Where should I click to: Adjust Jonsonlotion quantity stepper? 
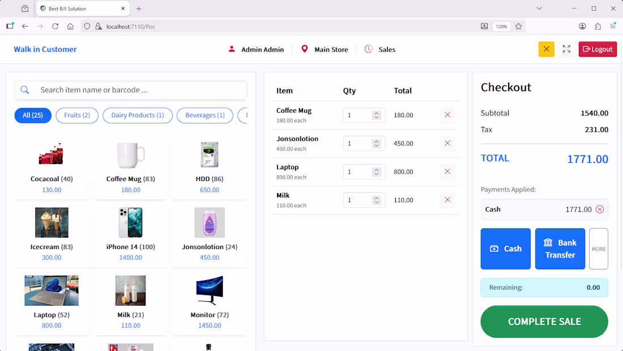coord(376,143)
